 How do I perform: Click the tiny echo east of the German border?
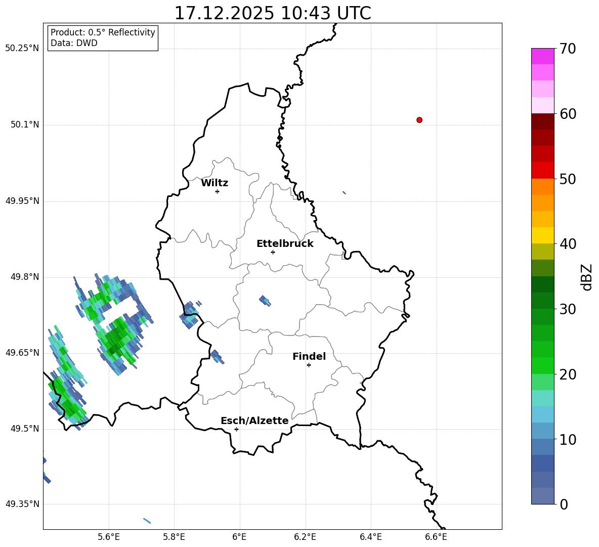[x=344, y=192]
